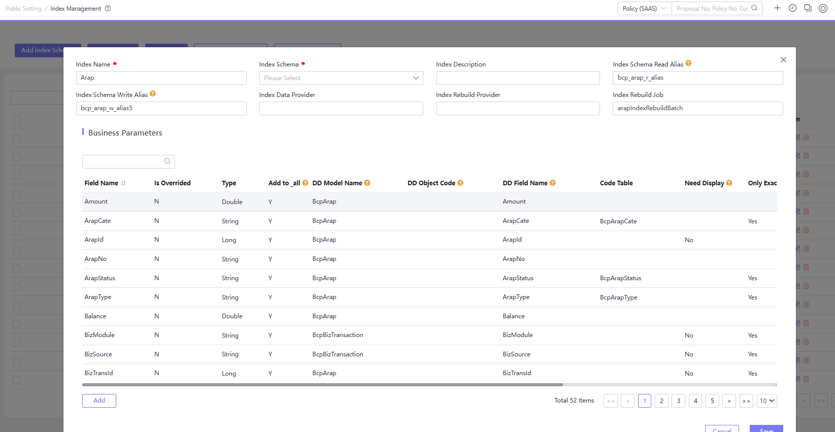835x432 pixels.
Task: Click the help icon beside Index Management
Action: [108, 9]
